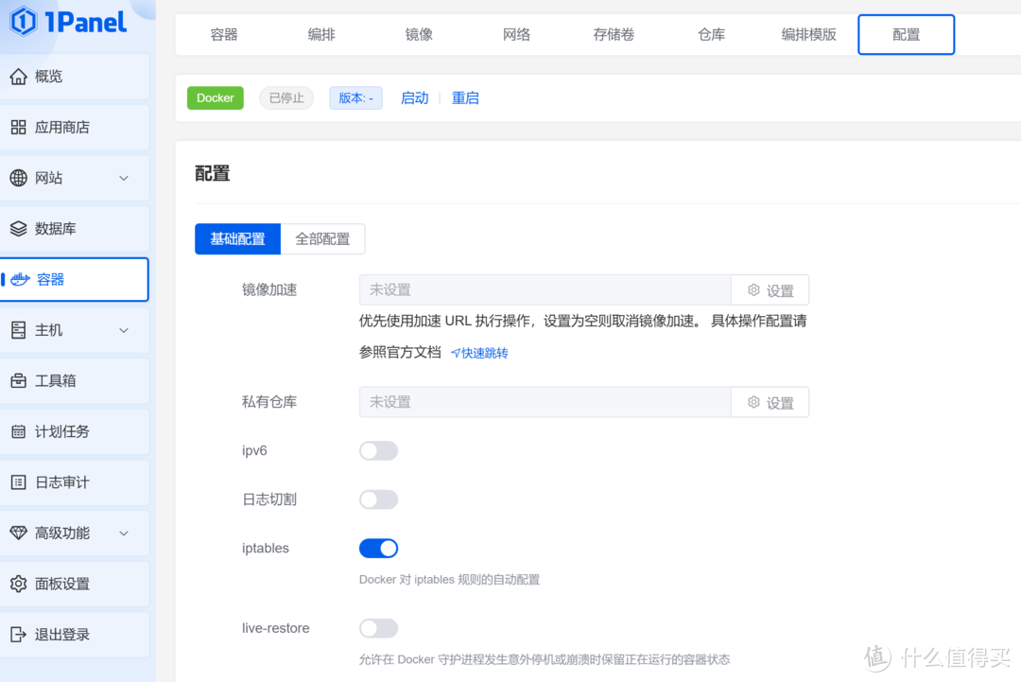Click the database layers icon
Screen dimensions: 1021x682
pyautogui.click(x=18, y=229)
